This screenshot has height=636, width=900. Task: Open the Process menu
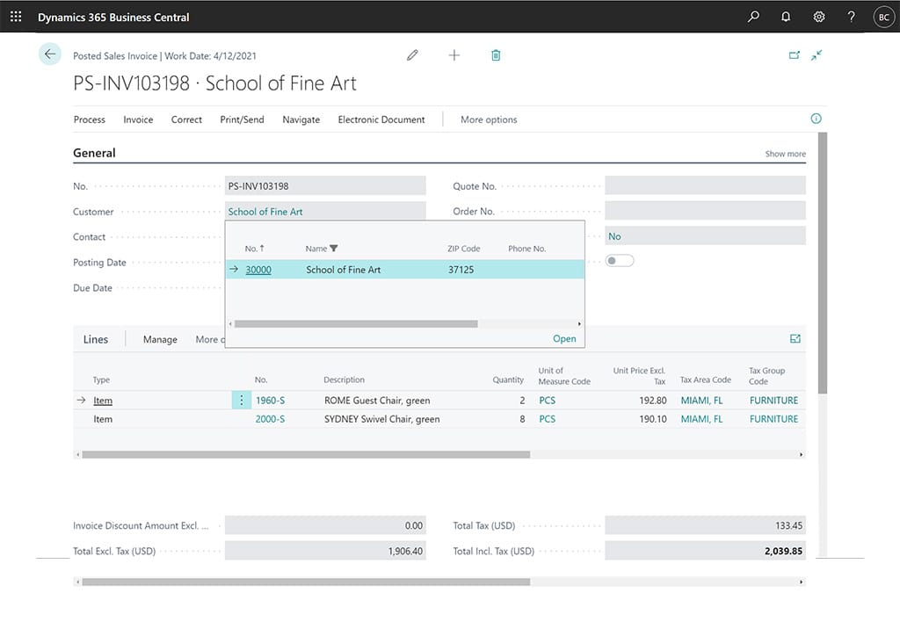(90, 119)
